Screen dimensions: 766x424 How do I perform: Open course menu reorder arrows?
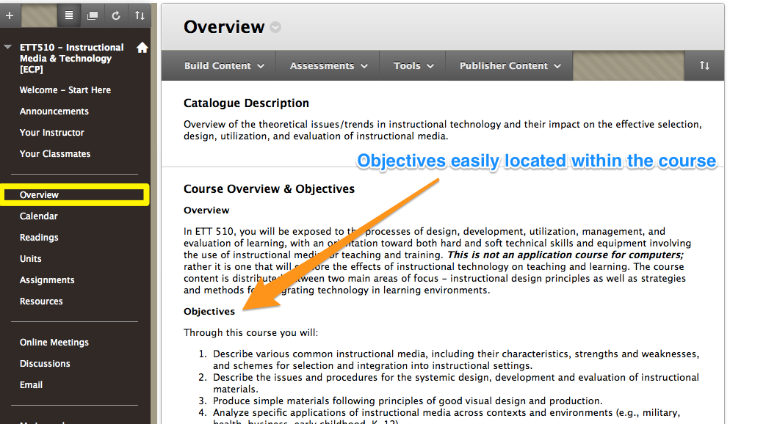pyautogui.click(x=140, y=15)
